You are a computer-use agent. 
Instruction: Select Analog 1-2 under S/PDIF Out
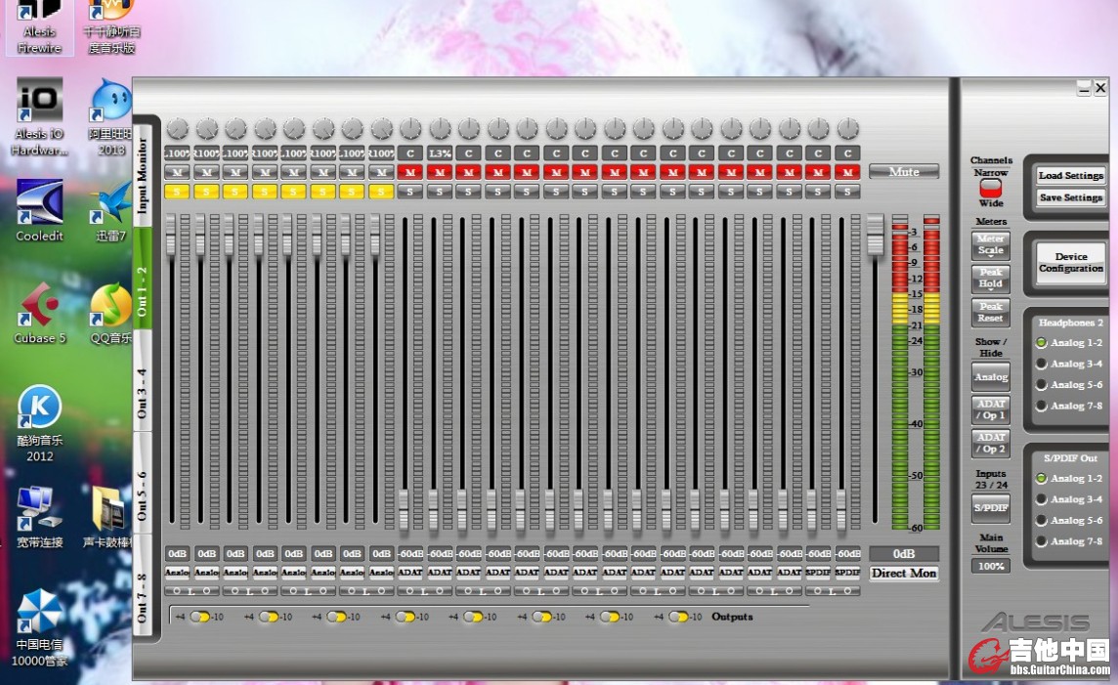coord(1069,478)
